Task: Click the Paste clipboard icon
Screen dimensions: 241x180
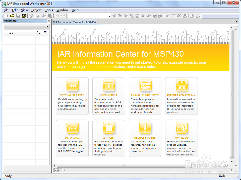Action: (x=50, y=16)
